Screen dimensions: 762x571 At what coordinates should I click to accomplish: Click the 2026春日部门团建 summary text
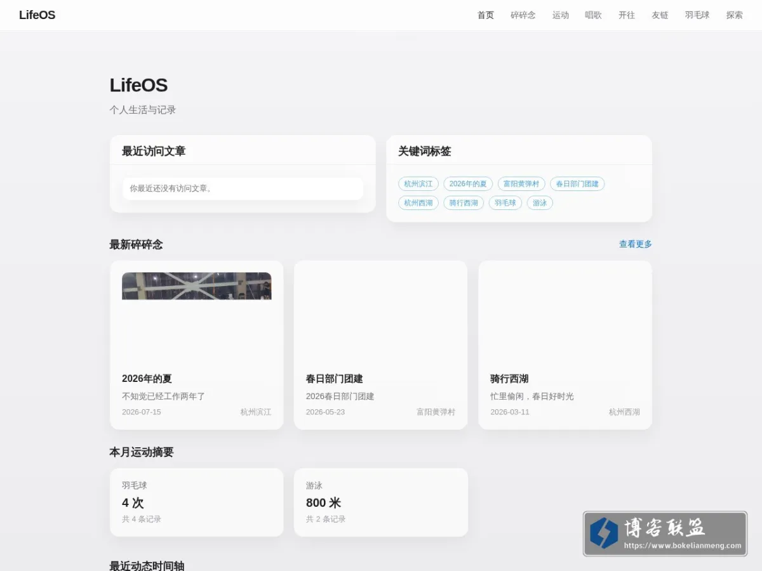[x=340, y=397]
